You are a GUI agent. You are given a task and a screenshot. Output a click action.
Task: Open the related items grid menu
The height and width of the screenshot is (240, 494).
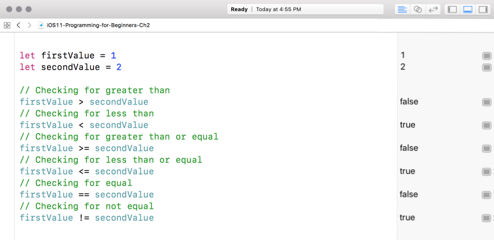[7, 25]
